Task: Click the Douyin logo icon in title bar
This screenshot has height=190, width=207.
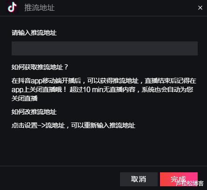Action: (12, 7)
